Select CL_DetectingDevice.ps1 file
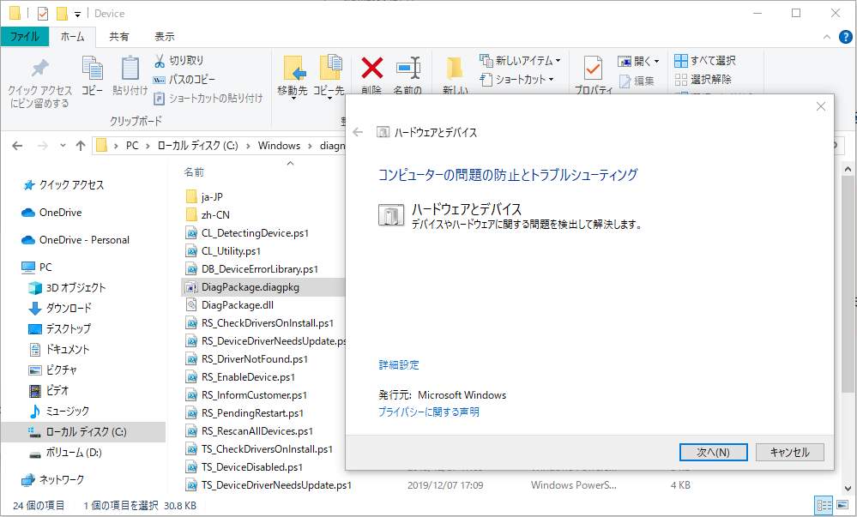857x517 pixels. [x=248, y=233]
